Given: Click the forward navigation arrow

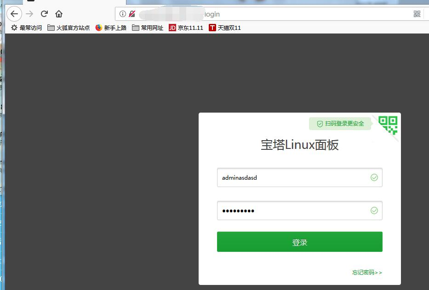Looking at the screenshot, I should tap(29, 14).
